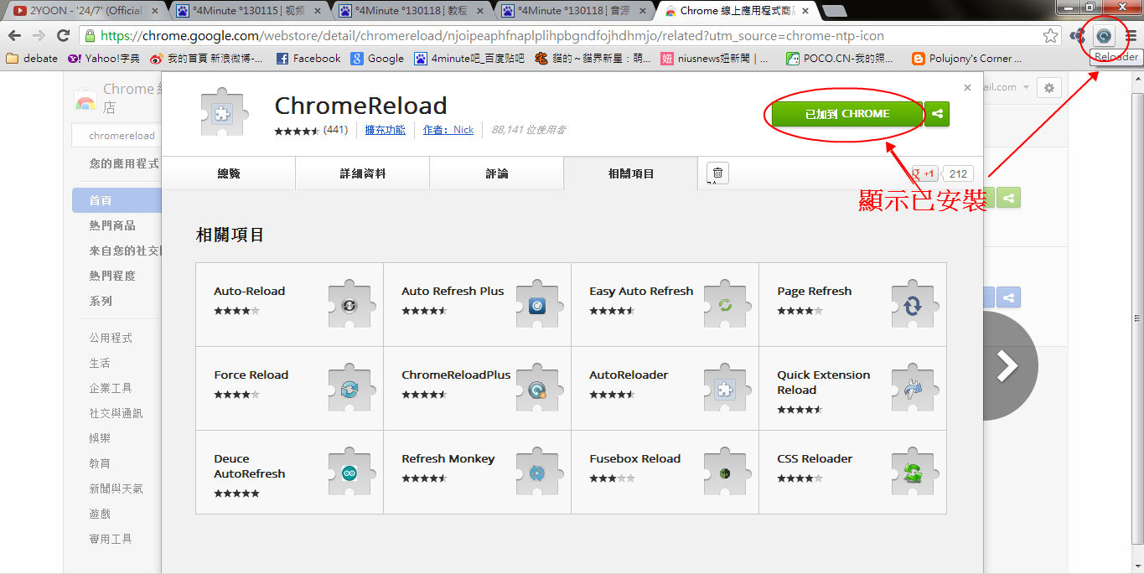Viewport: 1144px width, 574px height.
Task: Open the 評論 tab
Action: tap(496, 173)
